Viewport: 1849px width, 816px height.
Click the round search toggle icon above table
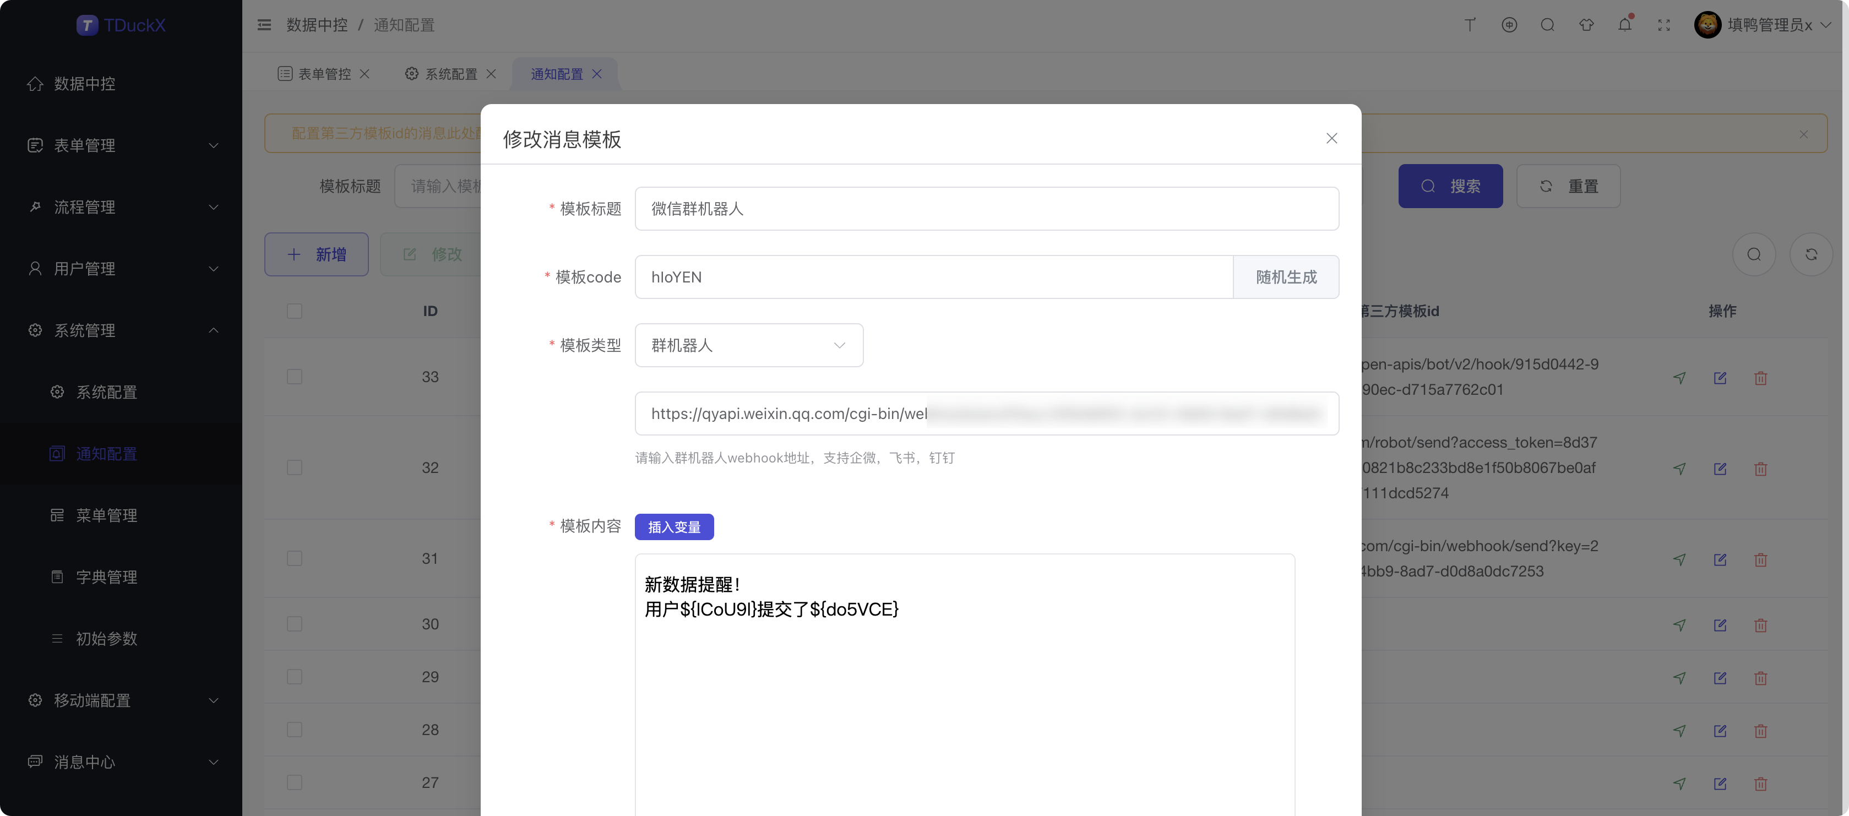pyautogui.click(x=1753, y=254)
